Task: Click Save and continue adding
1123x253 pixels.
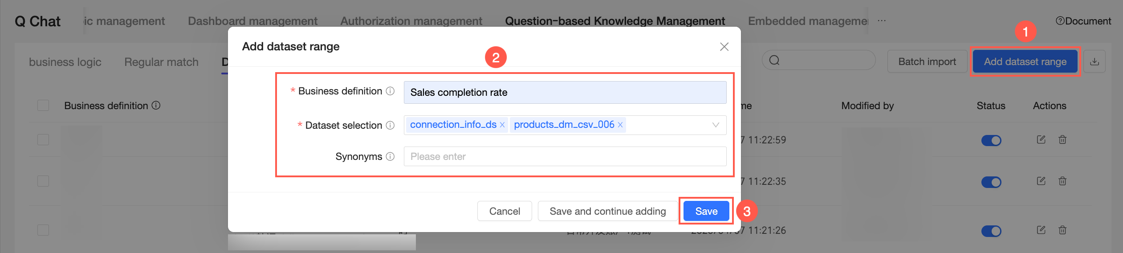Action: [608, 211]
